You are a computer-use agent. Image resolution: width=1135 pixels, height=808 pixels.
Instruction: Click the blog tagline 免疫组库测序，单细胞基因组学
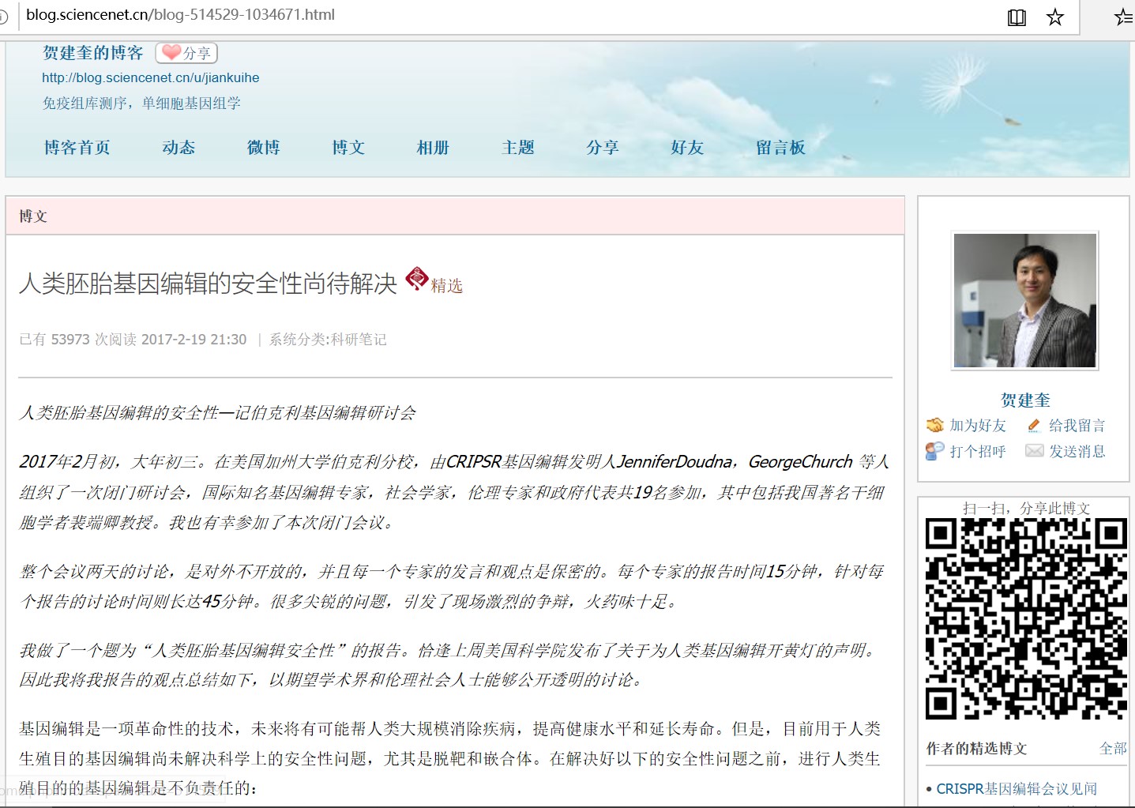coord(141,103)
